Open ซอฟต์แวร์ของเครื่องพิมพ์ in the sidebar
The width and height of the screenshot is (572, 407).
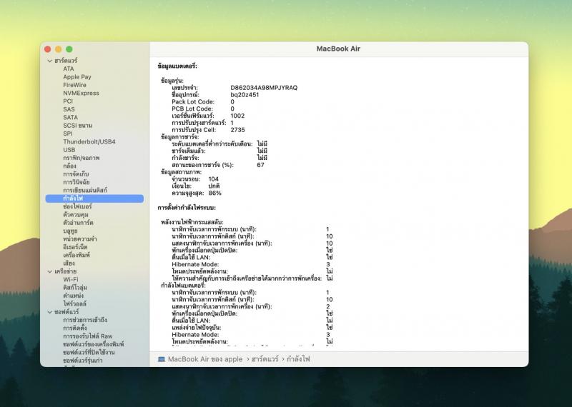click(94, 344)
